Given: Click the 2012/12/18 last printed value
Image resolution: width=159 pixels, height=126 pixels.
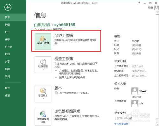Looking at the screenshot, I should coord(139,76).
